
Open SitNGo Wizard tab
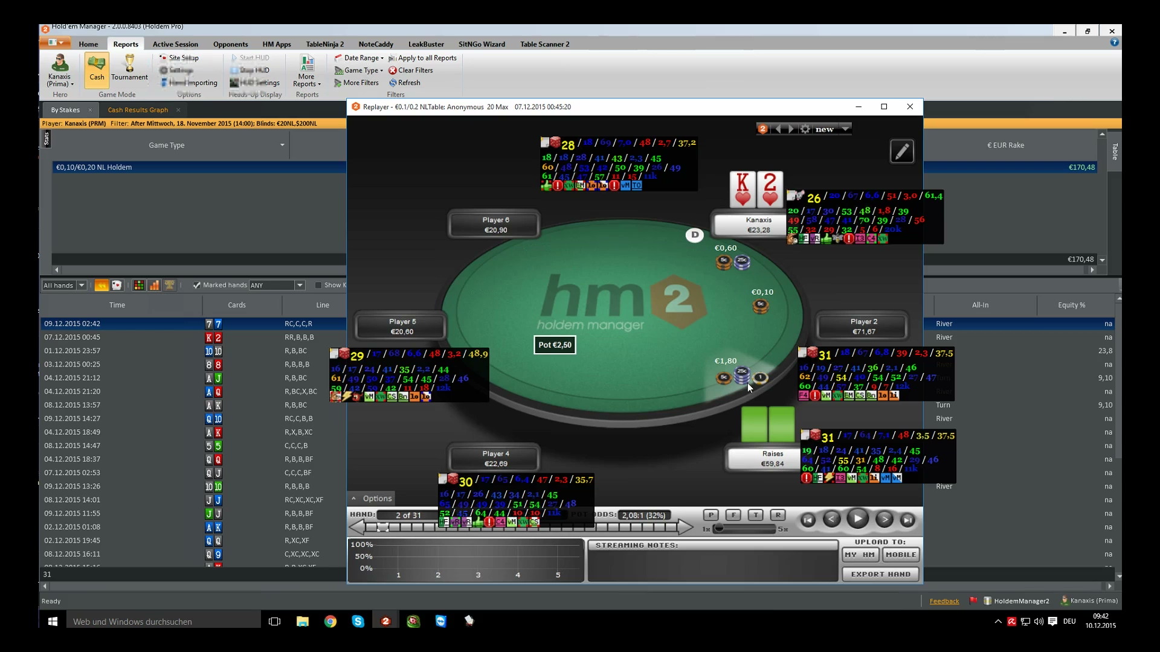[x=482, y=44]
